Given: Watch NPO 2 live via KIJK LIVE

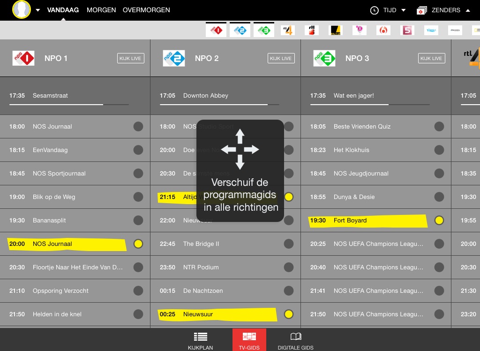Looking at the screenshot, I should pyautogui.click(x=281, y=58).
